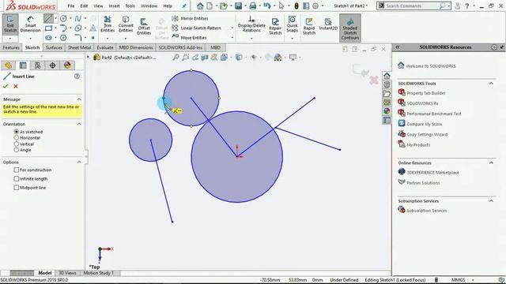Select Vertical orientation
The width and height of the screenshot is (506, 284).
(x=16, y=144)
